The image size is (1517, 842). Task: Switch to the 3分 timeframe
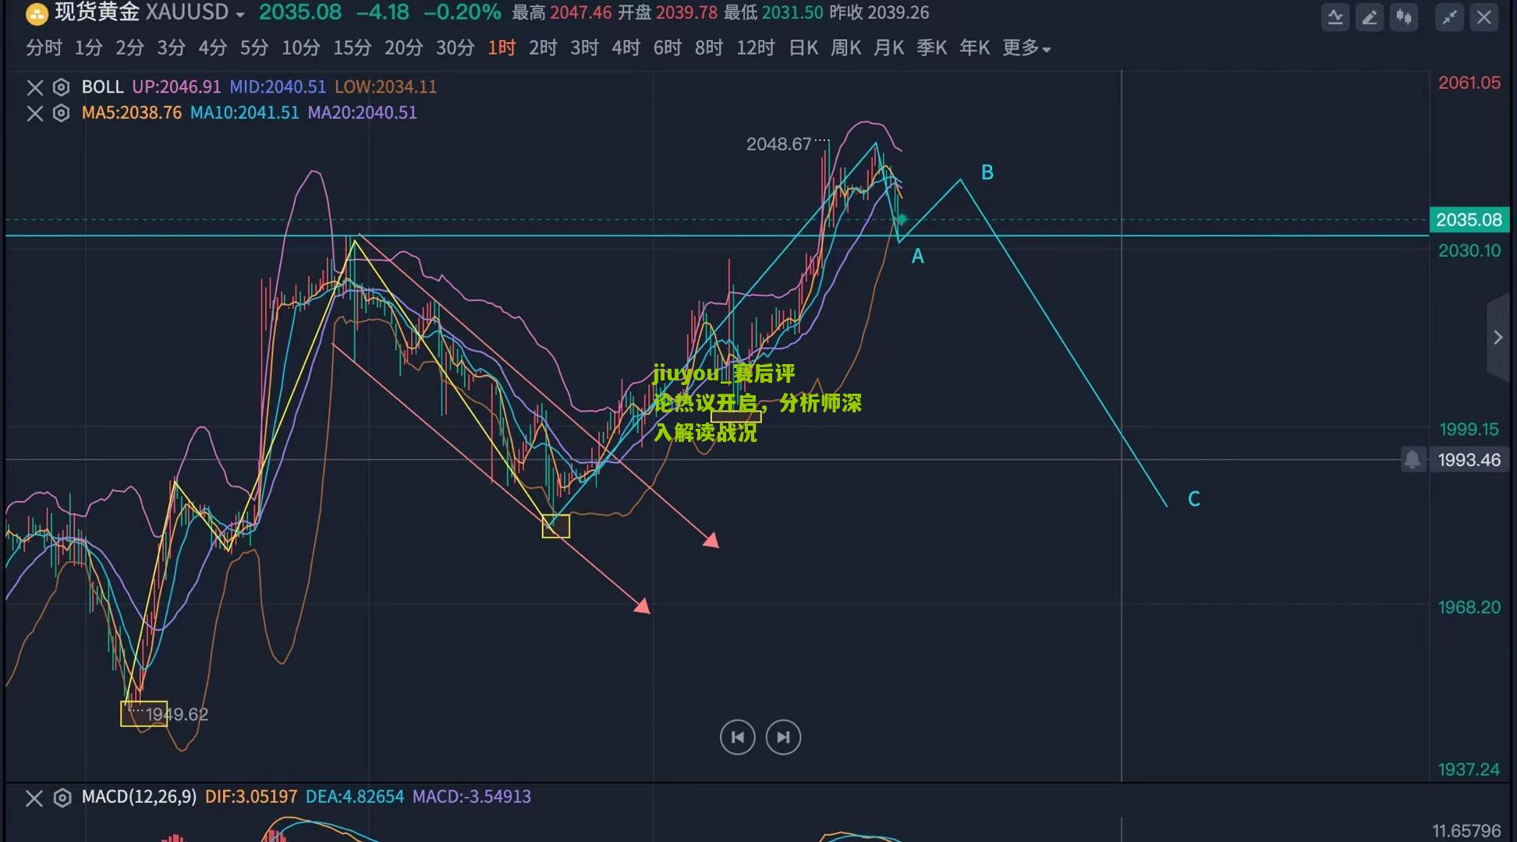[x=171, y=48]
